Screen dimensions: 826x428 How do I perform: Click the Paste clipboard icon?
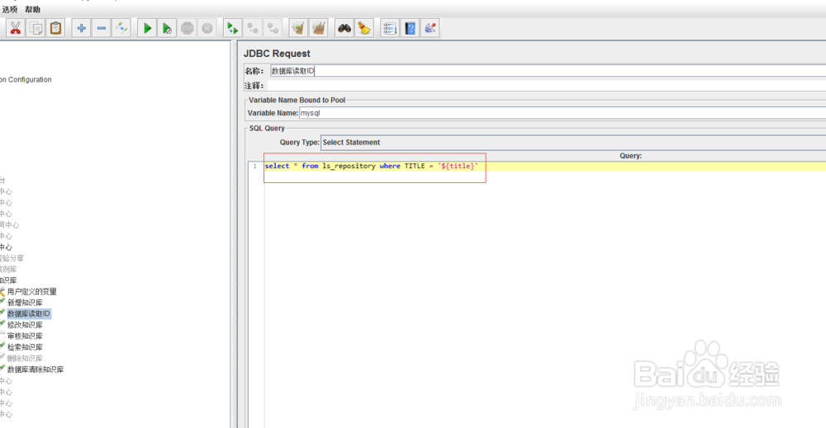point(56,28)
